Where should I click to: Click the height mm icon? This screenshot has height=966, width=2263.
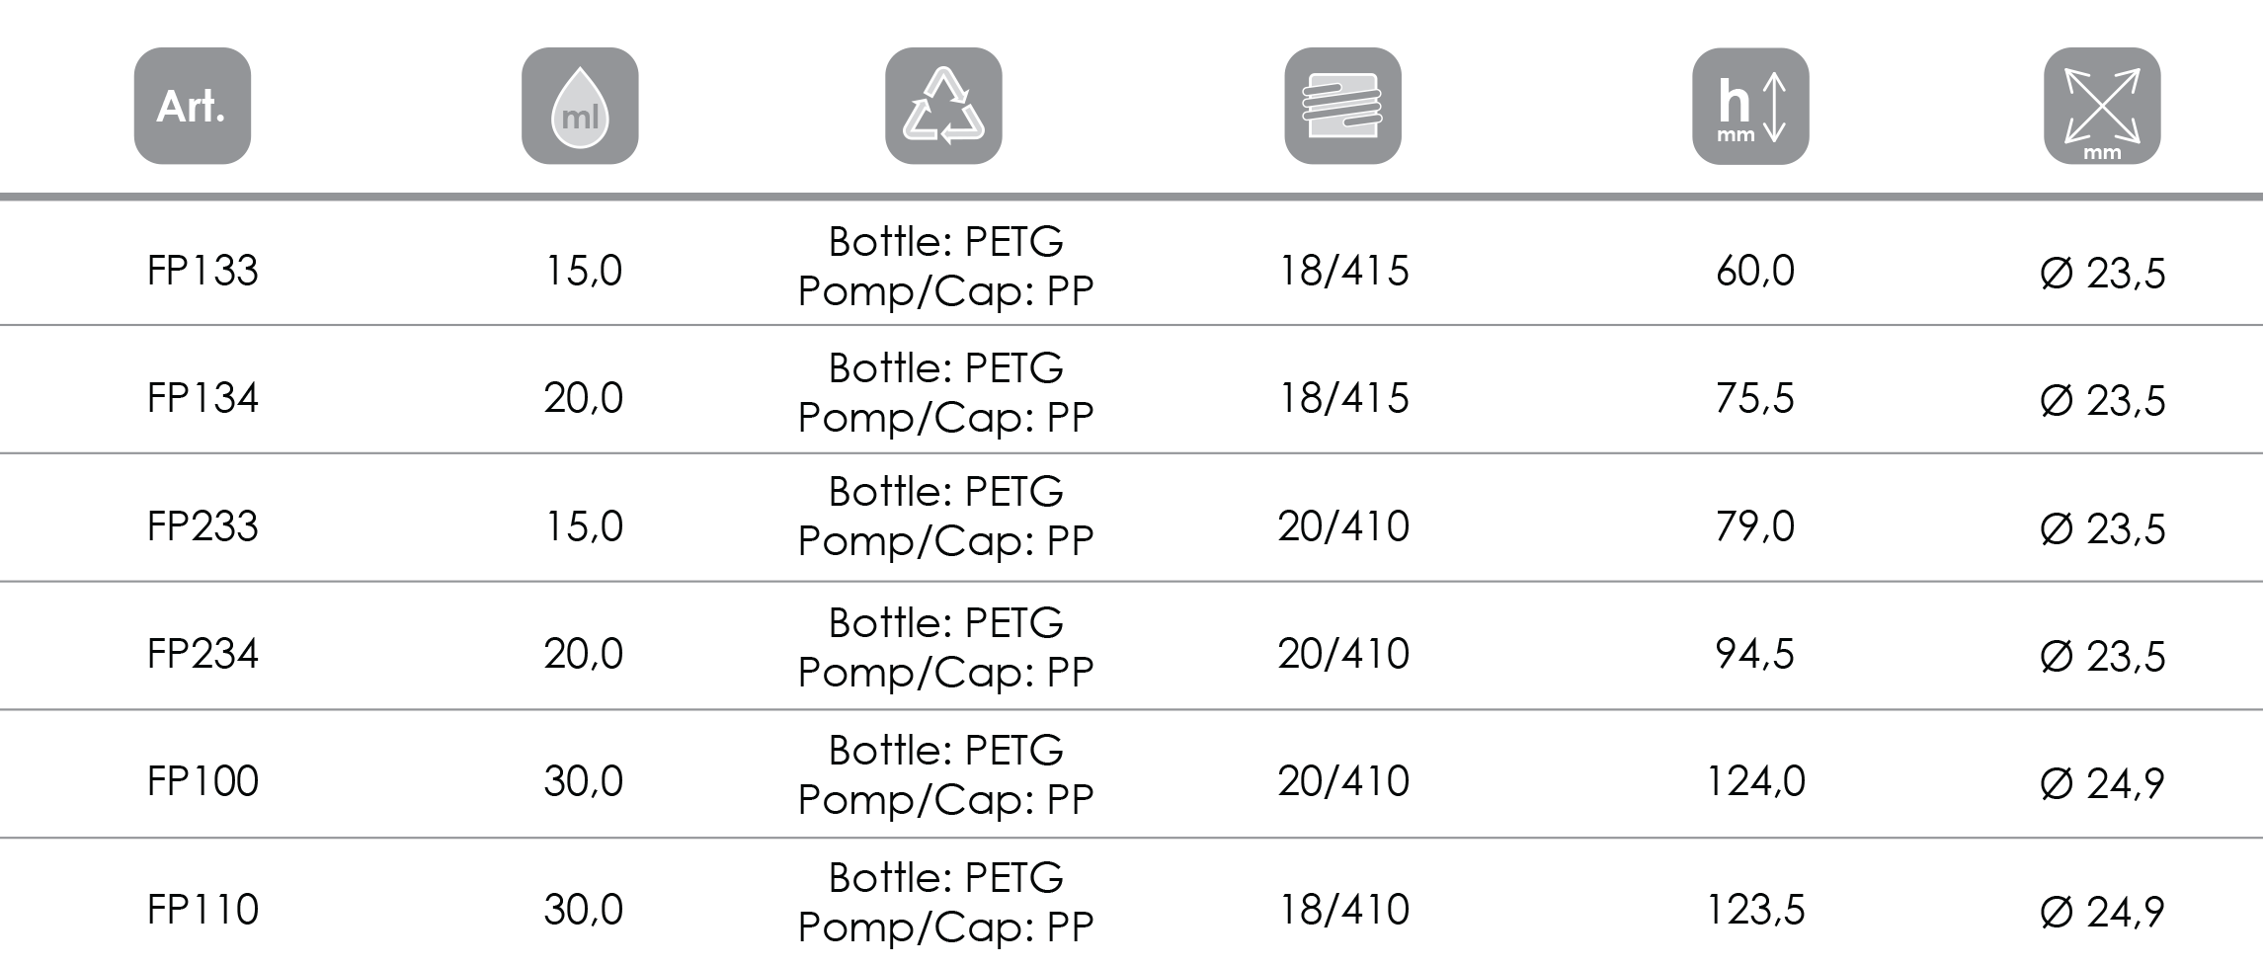point(1749,107)
